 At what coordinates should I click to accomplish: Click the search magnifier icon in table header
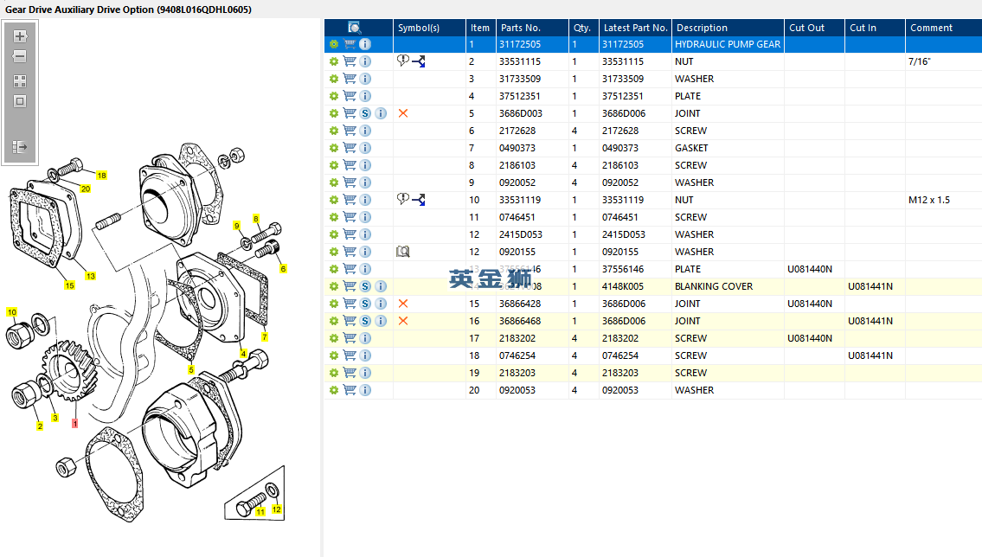[355, 28]
